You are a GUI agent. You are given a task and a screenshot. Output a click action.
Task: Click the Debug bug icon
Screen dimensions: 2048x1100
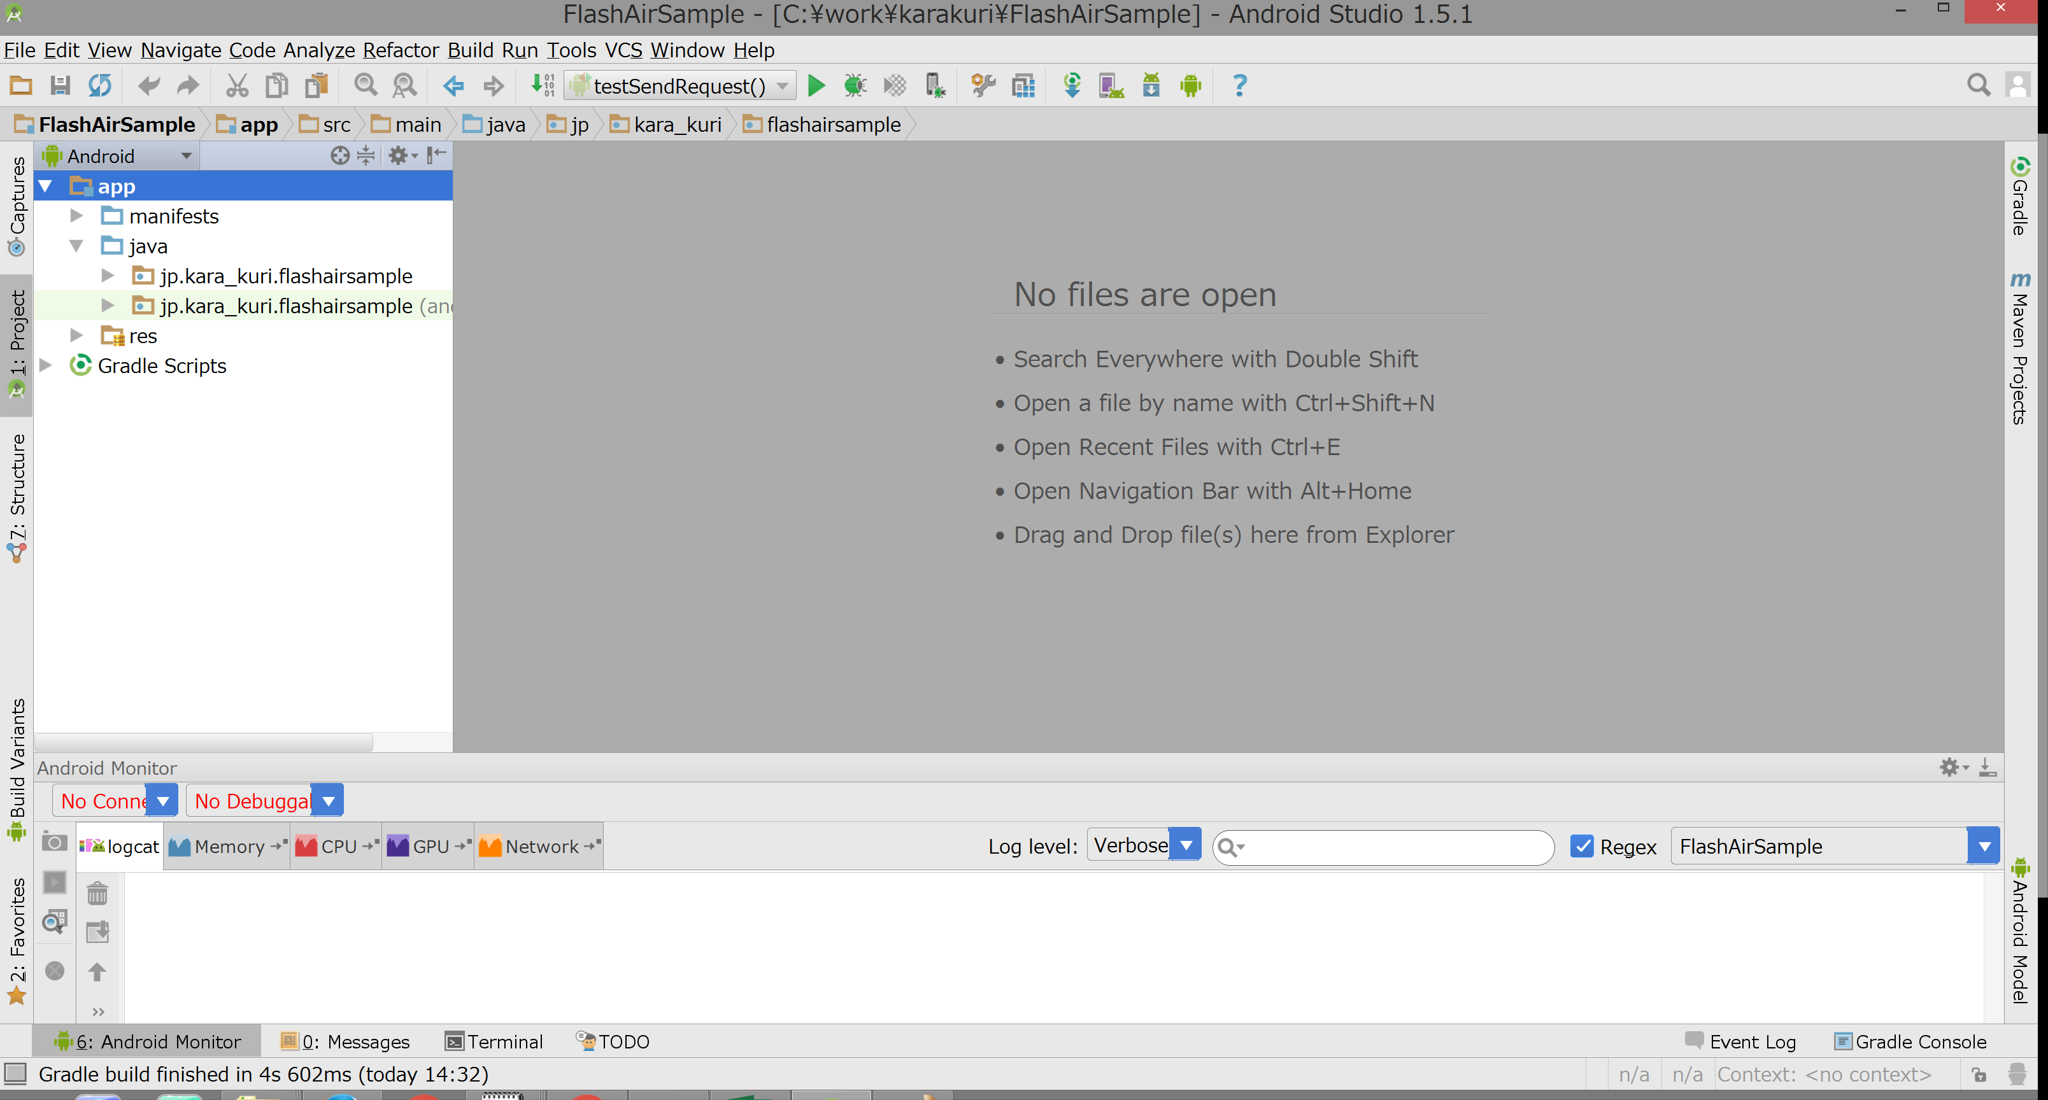point(855,85)
